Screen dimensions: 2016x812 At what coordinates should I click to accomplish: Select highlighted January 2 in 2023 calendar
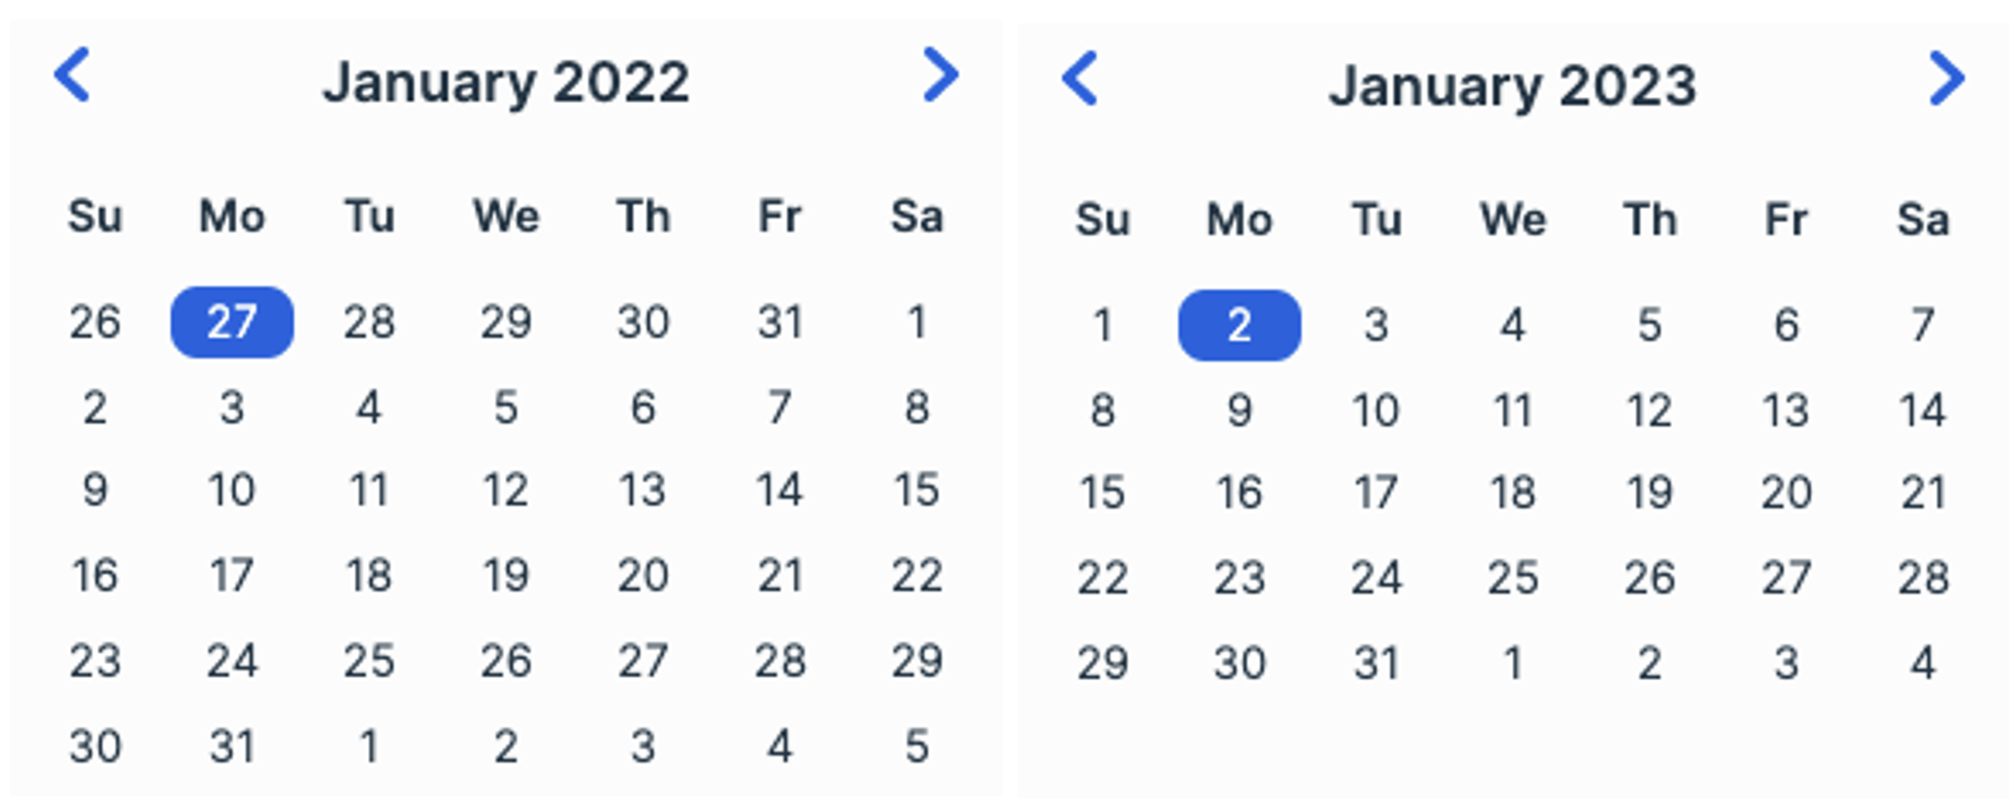pos(1239,325)
